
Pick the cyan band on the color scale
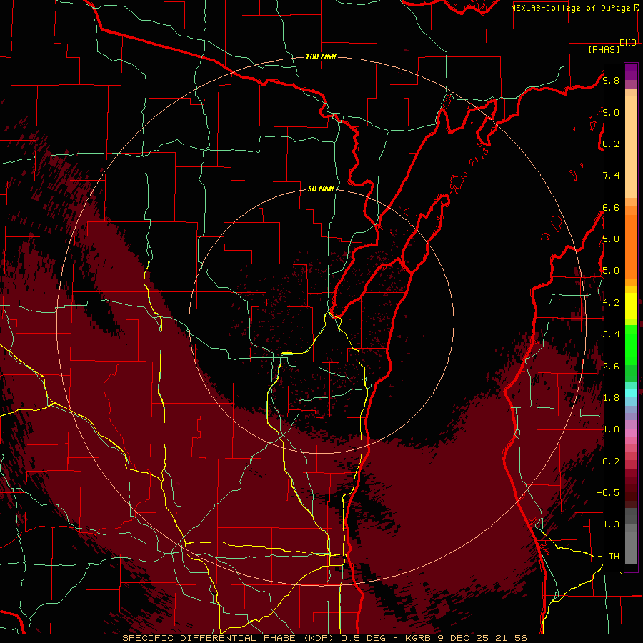coord(631,392)
